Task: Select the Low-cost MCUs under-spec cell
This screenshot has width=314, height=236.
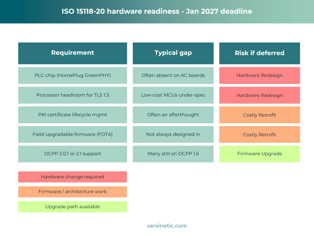Action: coord(173,95)
